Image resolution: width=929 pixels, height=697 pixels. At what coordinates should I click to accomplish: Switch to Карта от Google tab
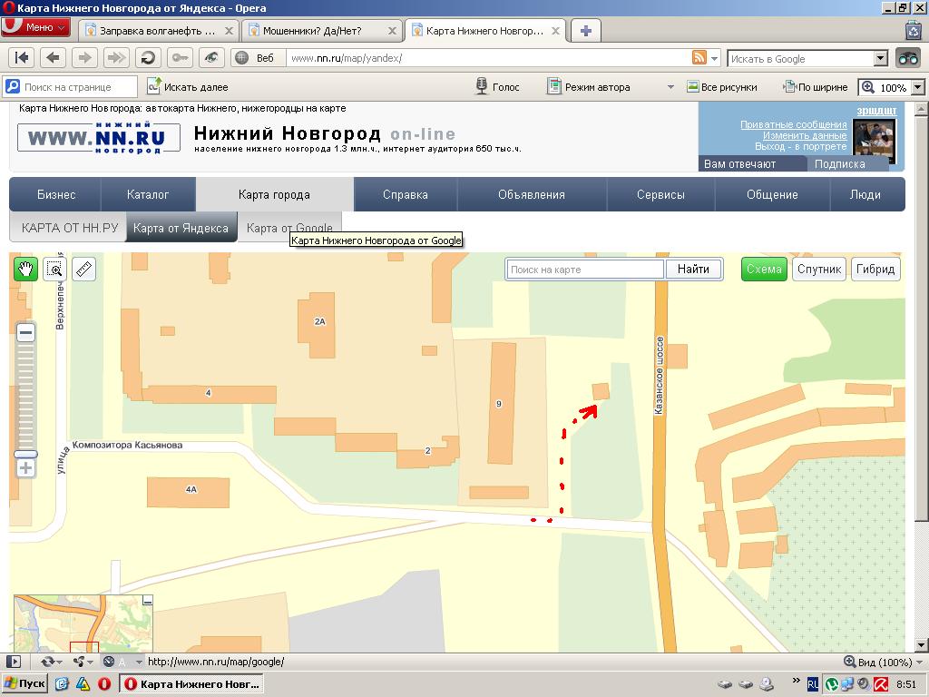click(x=289, y=228)
